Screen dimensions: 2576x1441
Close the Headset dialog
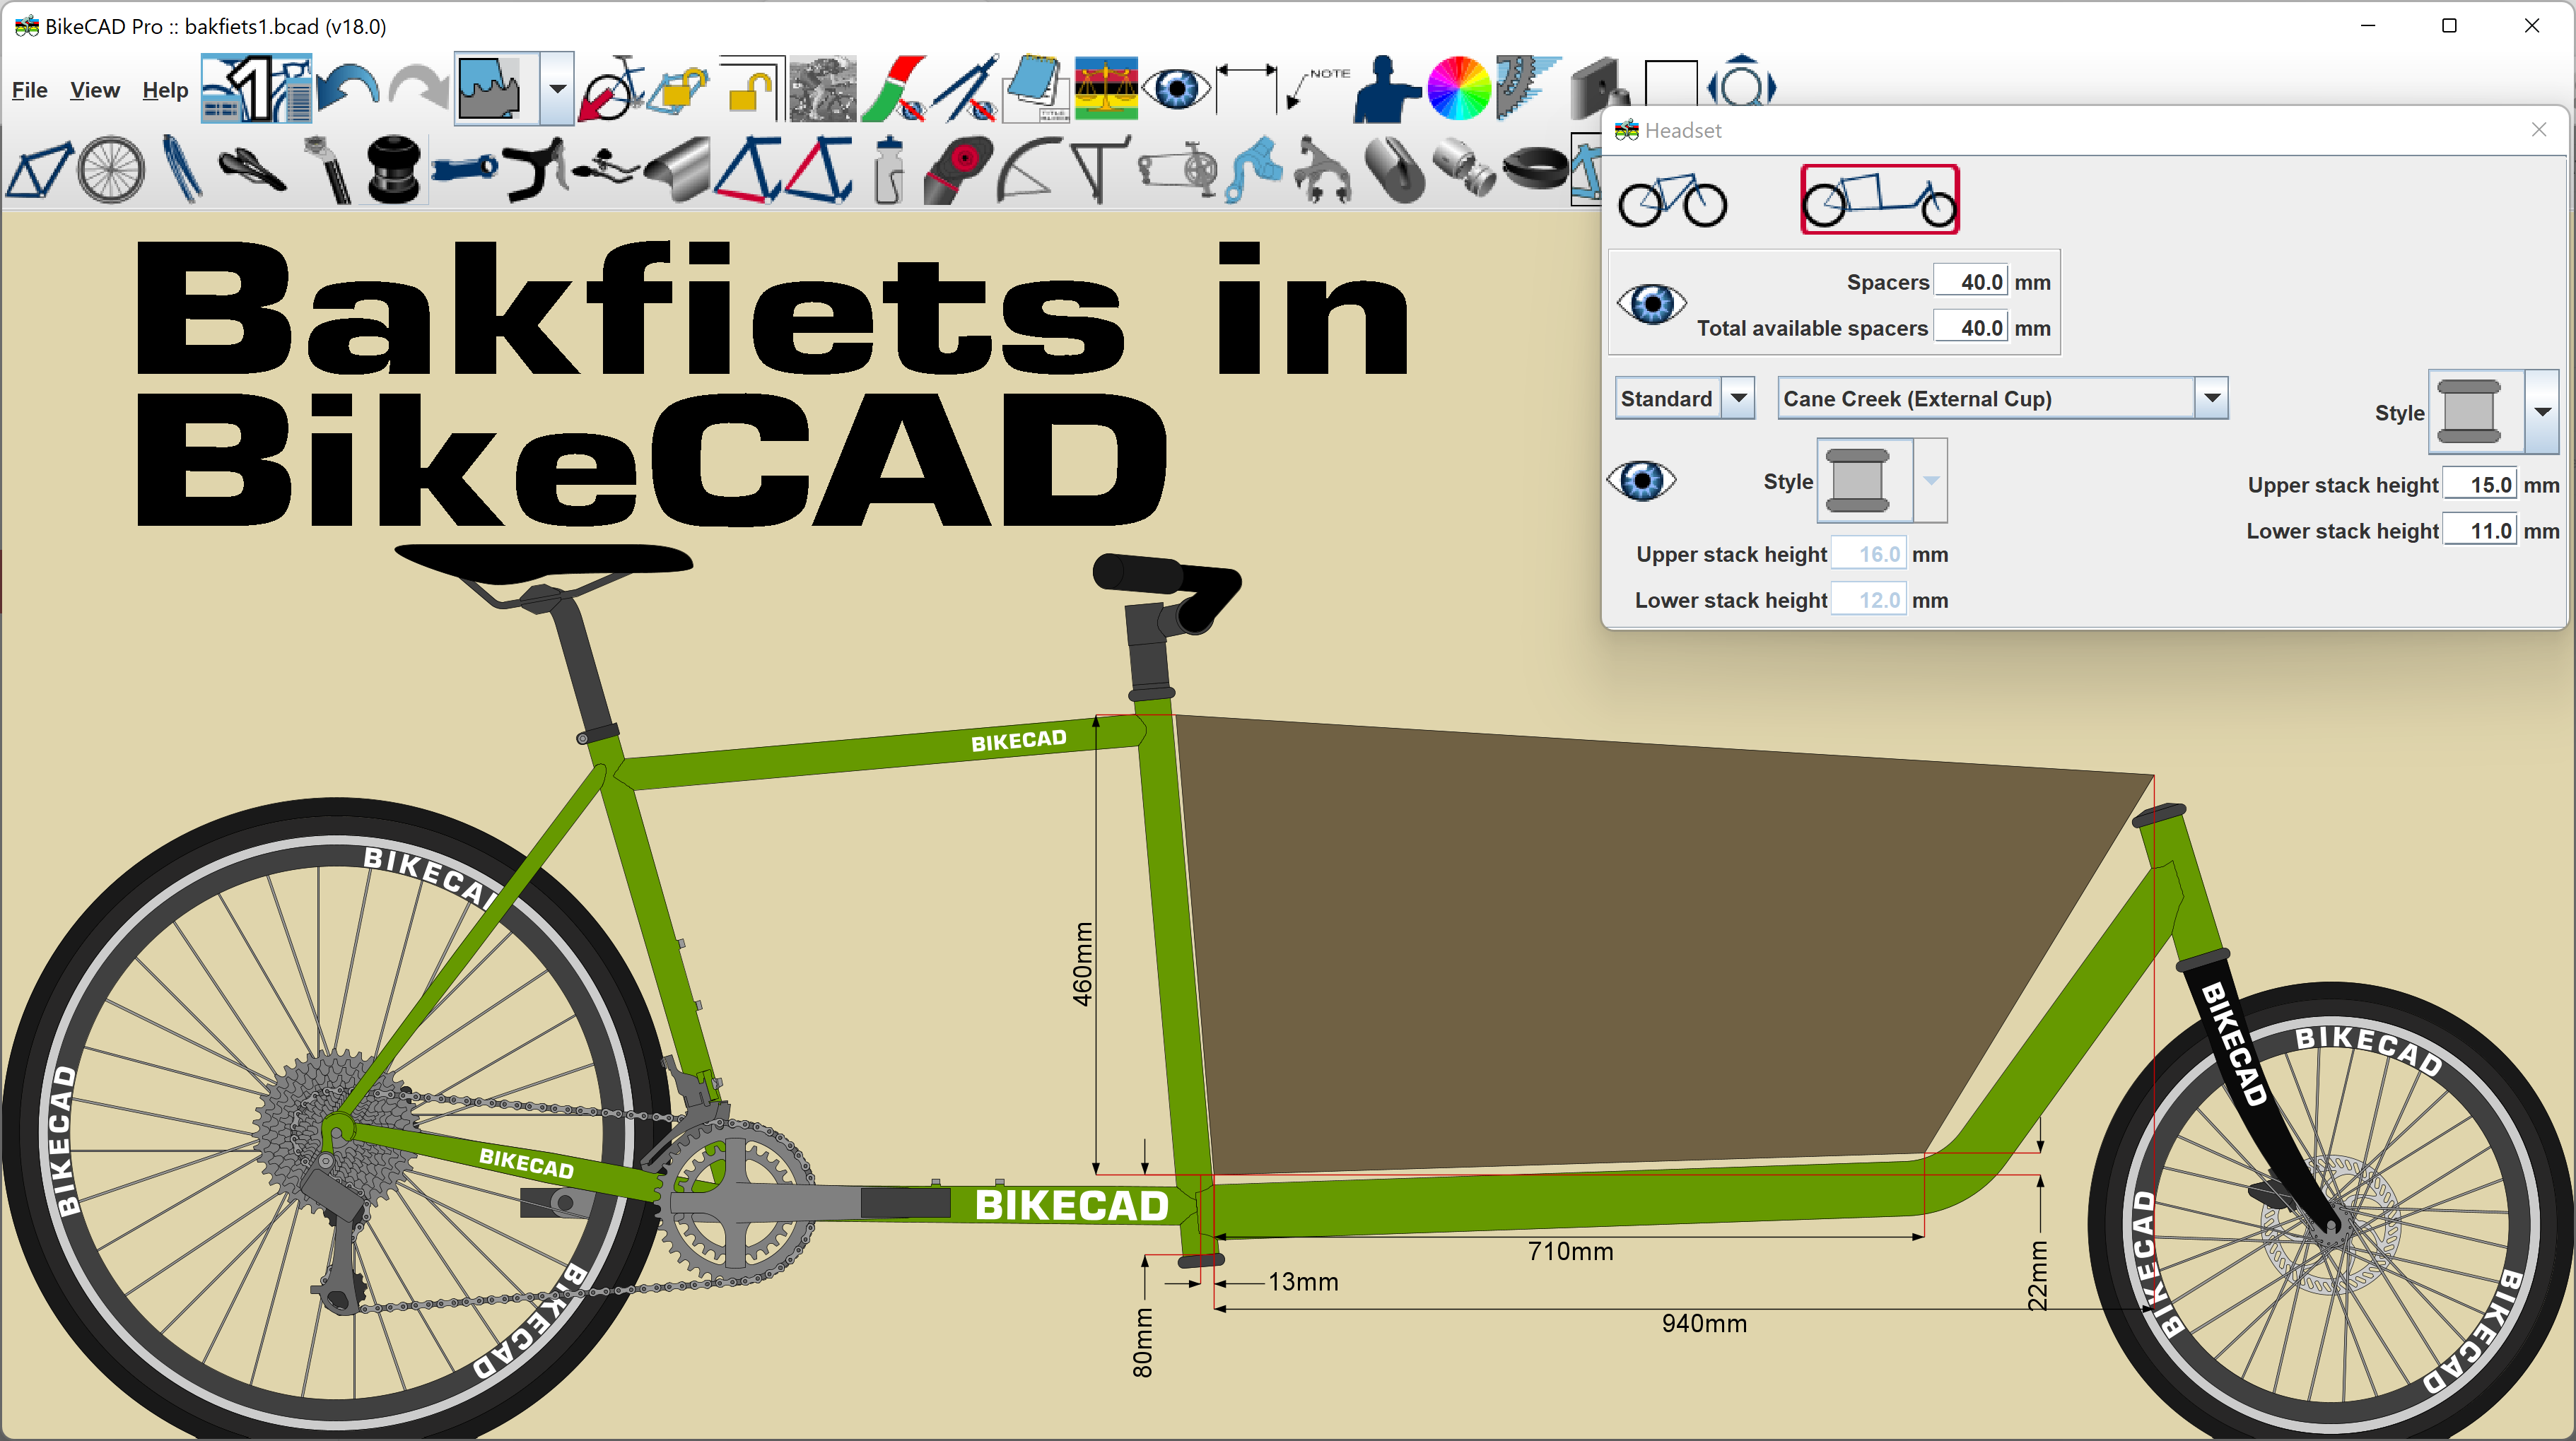[2539, 130]
